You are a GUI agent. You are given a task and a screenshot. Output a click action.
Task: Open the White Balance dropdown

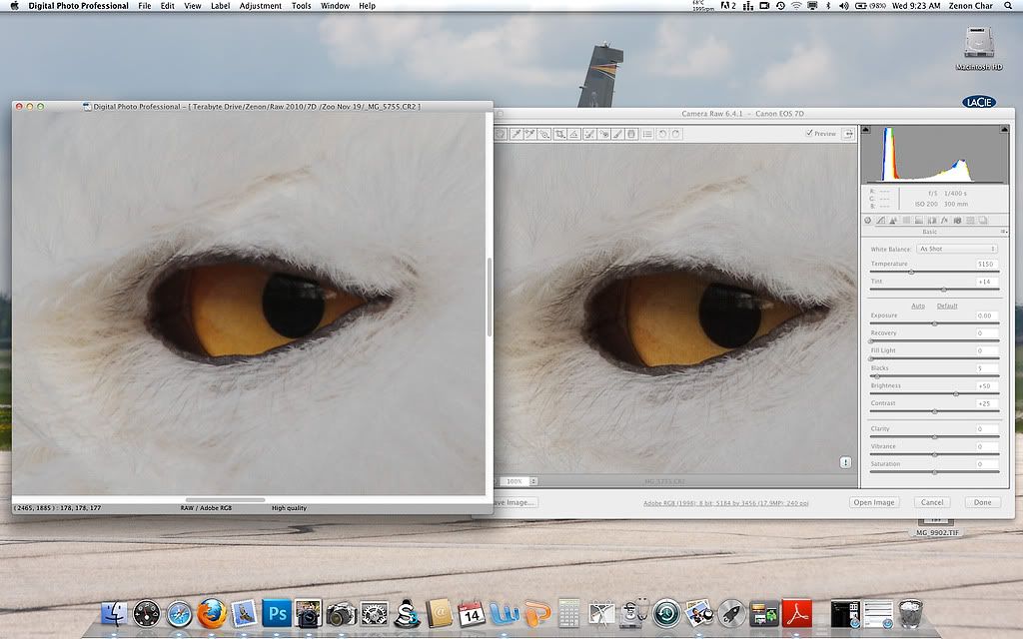click(x=956, y=249)
